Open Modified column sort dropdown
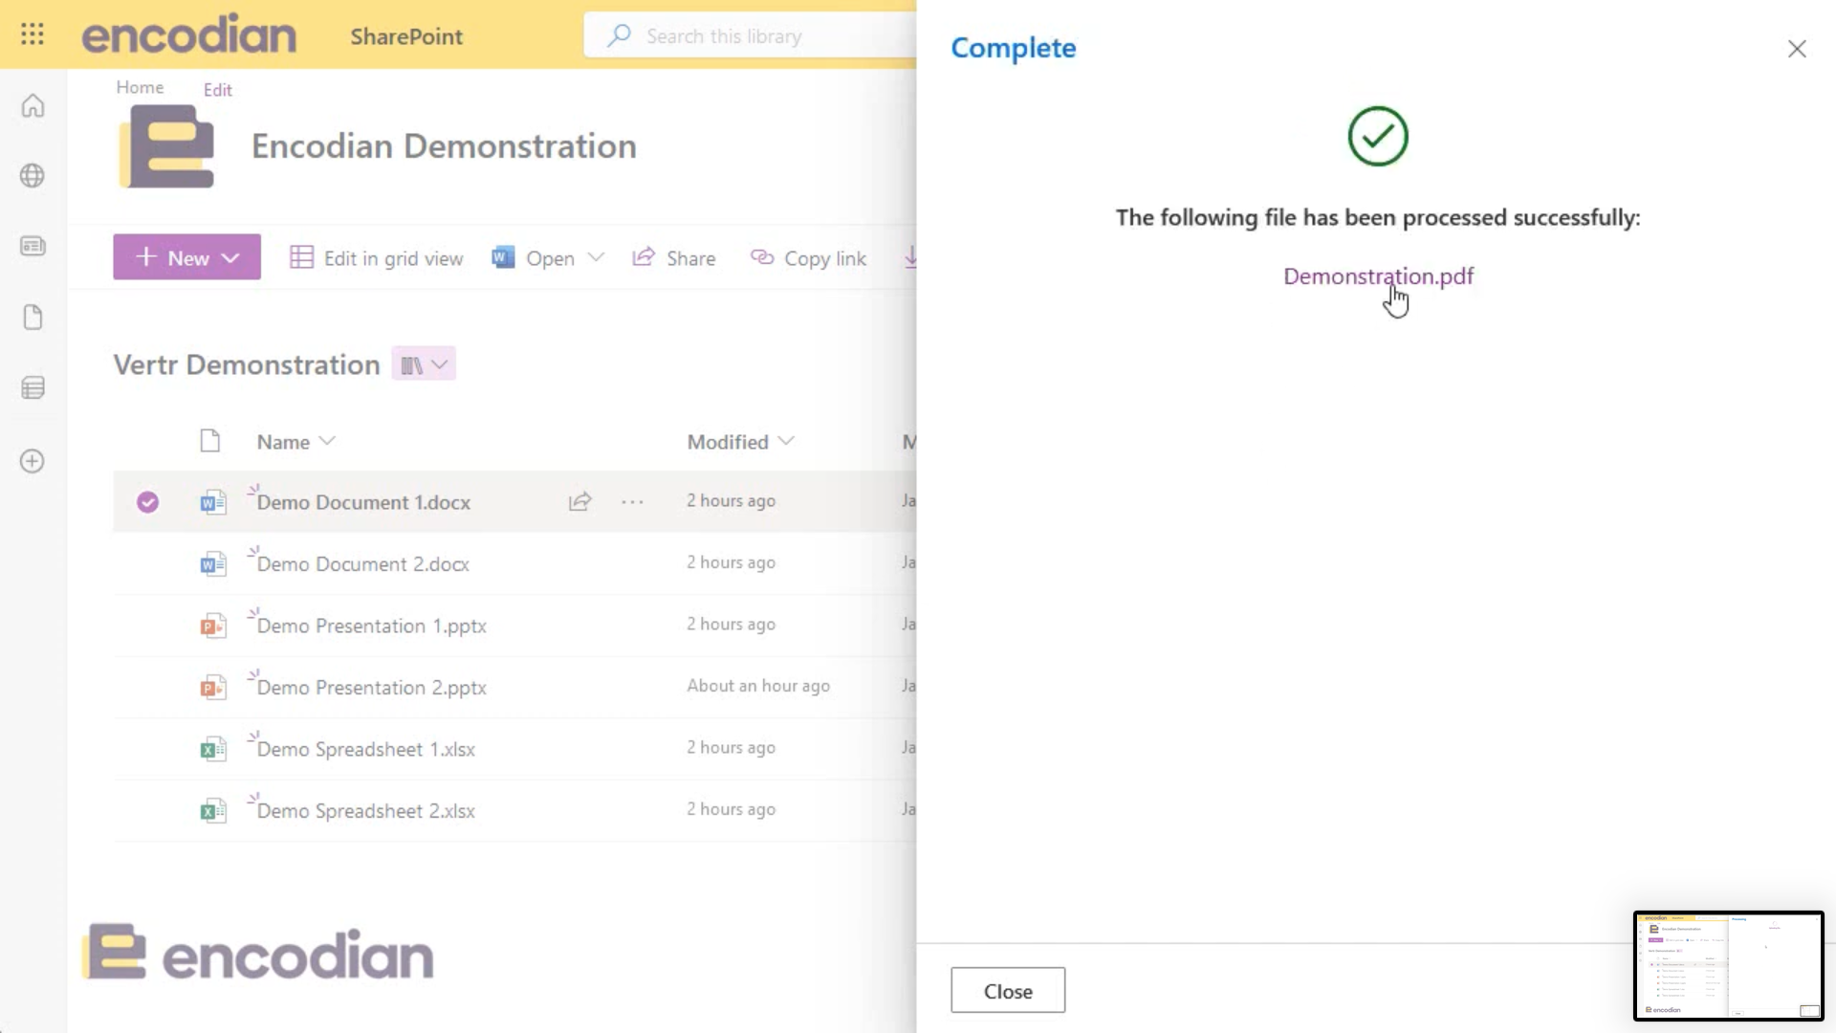Screen dimensions: 1836x1033 786,441
